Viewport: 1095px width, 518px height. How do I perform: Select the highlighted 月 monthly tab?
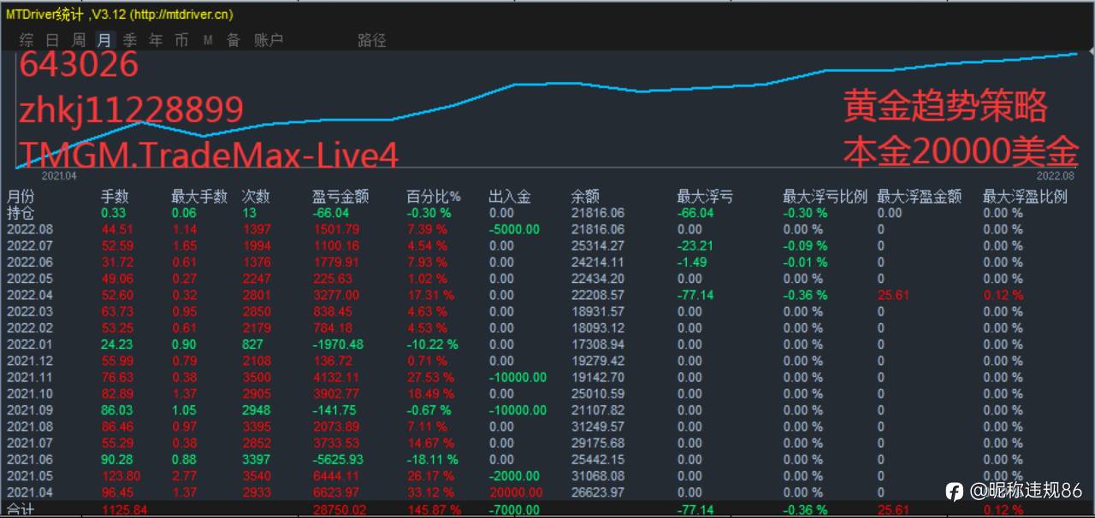point(104,40)
